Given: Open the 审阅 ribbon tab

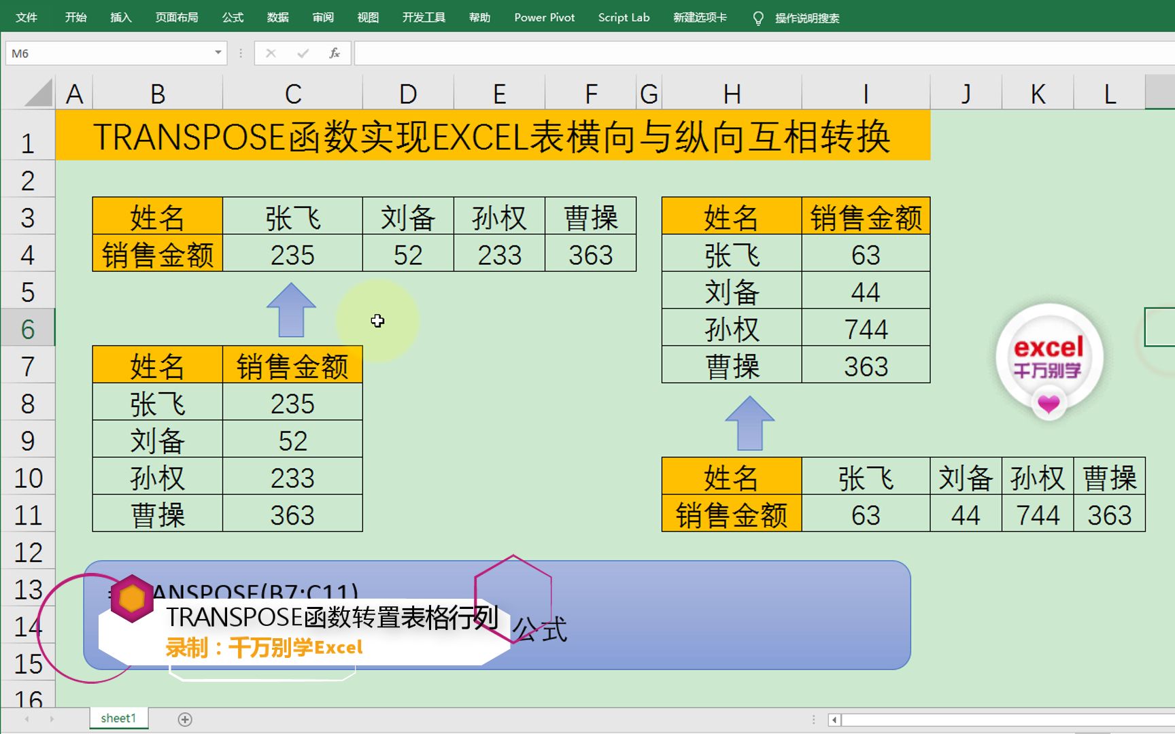Looking at the screenshot, I should tap(323, 17).
